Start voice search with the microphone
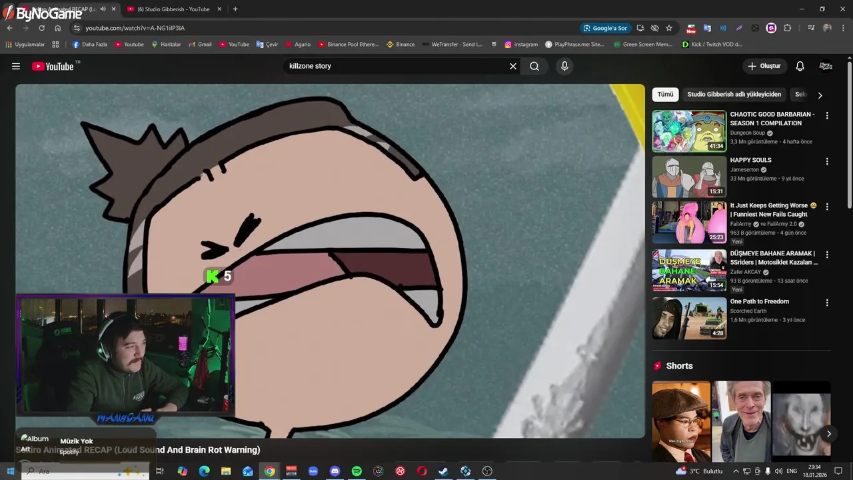The height and width of the screenshot is (480, 853). click(564, 66)
